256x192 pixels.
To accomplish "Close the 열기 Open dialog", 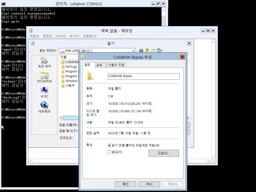I will click(189, 43).
